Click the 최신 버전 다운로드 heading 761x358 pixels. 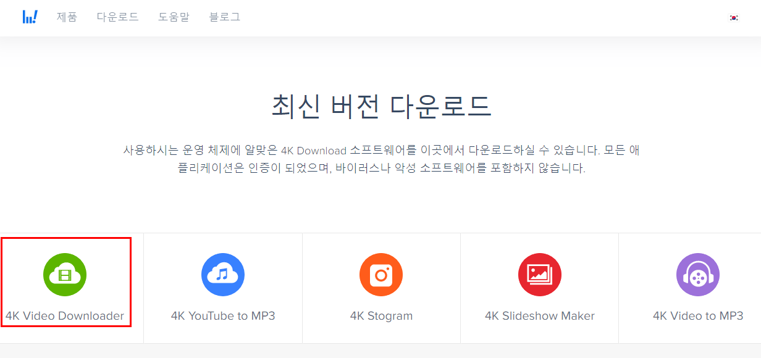[381, 106]
